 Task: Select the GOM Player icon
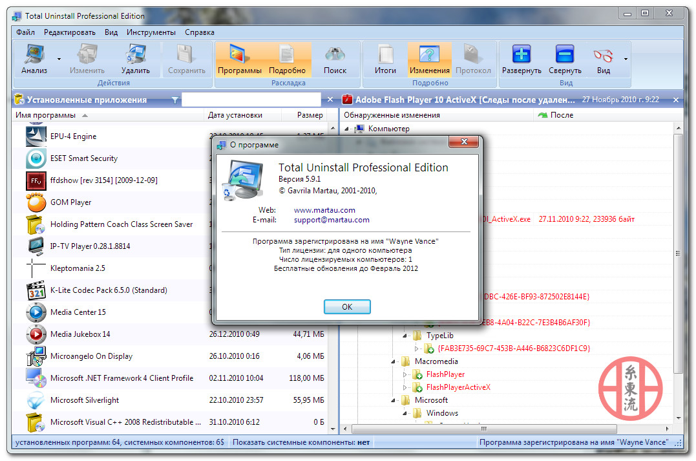click(36, 202)
